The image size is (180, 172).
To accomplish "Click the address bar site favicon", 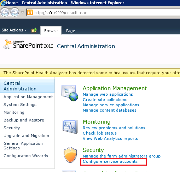I will [30, 12].
